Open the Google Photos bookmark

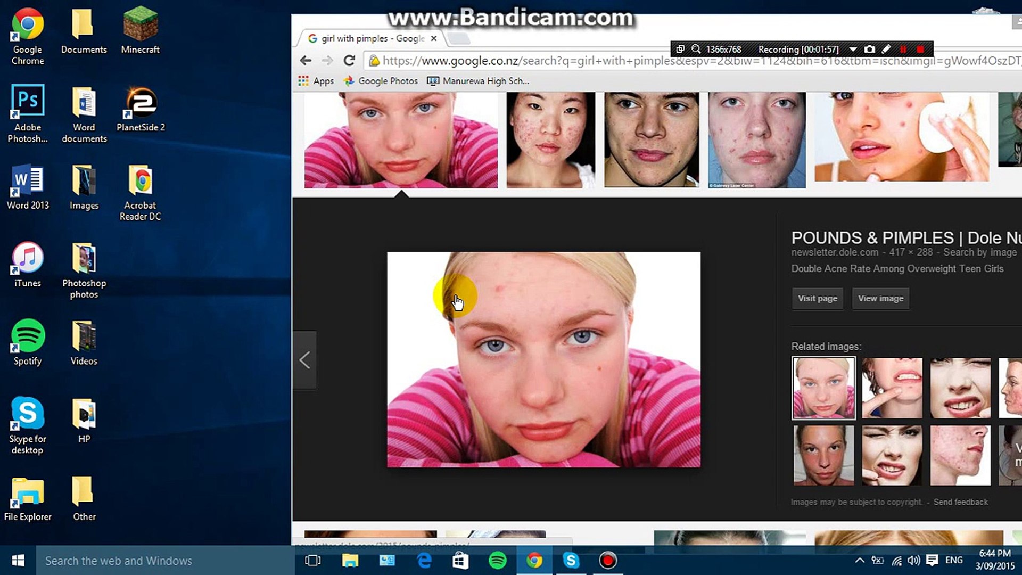(381, 81)
